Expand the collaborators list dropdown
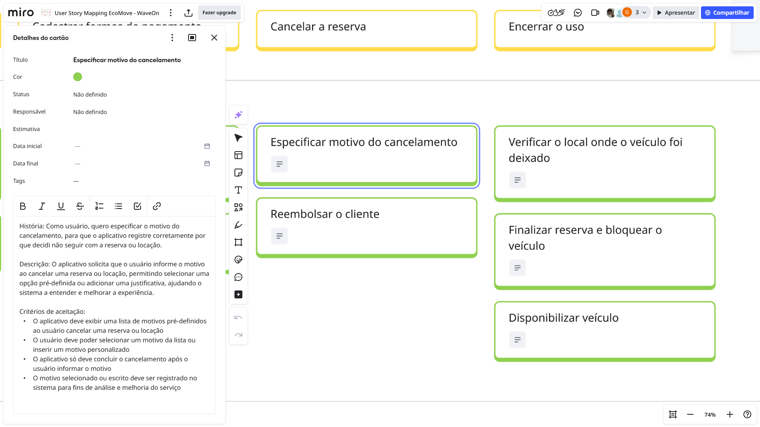 [x=644, y=13]
